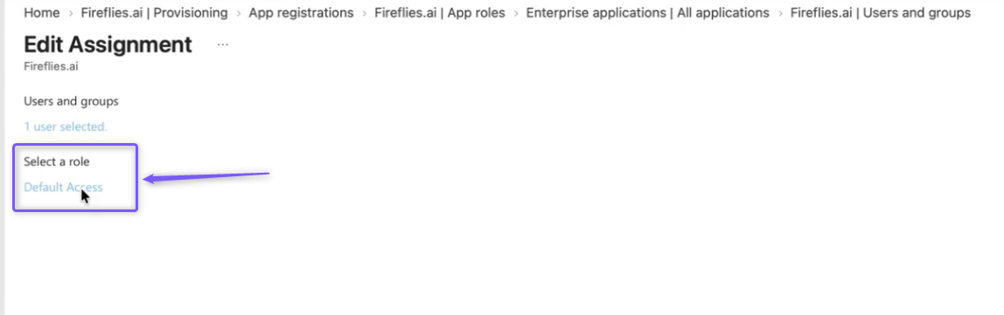This screenshot has height=315, width=1004.
Task: Click chevron following App registrations breadcrumb
Action: pyautogui.click(x=364, y=13)
